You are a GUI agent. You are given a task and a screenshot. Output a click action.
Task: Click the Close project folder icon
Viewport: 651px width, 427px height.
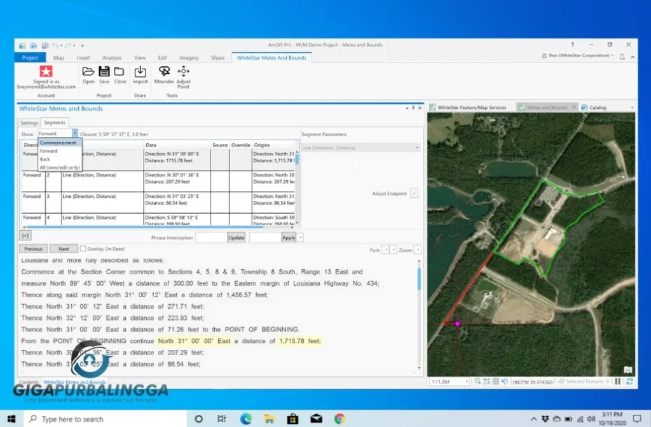(120, 71)
